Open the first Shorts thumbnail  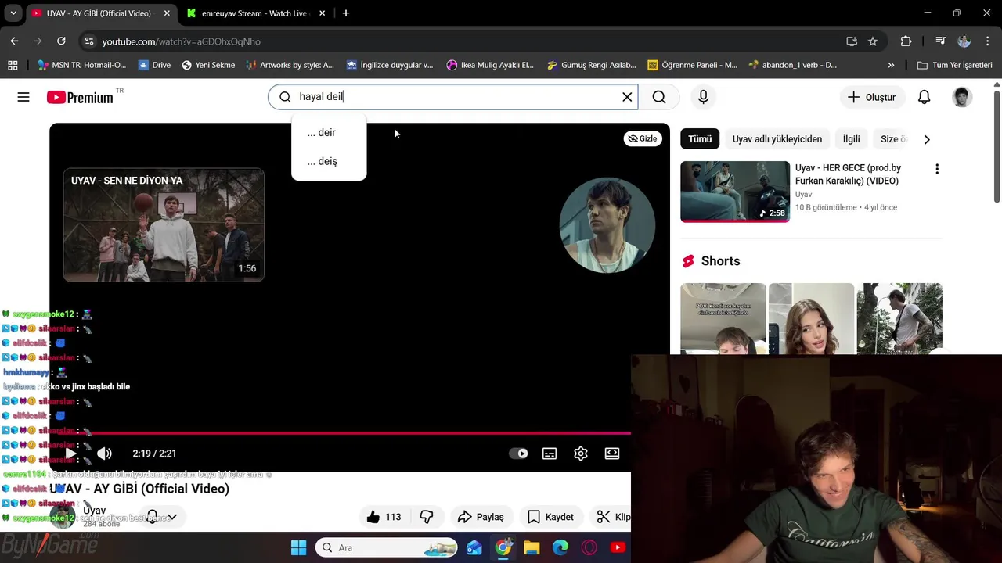coord(723,318)
